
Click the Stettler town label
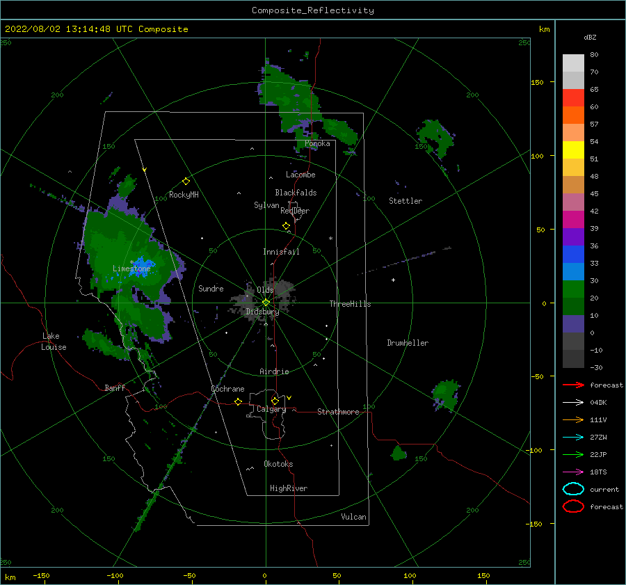[406, 201]
